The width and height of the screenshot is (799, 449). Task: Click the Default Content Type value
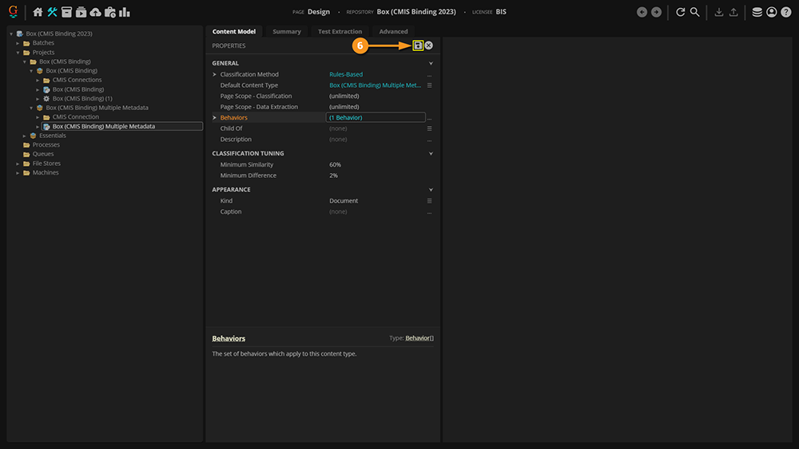tap(375, 85)
